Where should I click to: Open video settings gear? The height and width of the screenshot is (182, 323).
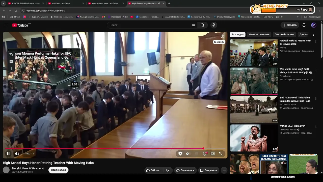click(x=205, y=153)
